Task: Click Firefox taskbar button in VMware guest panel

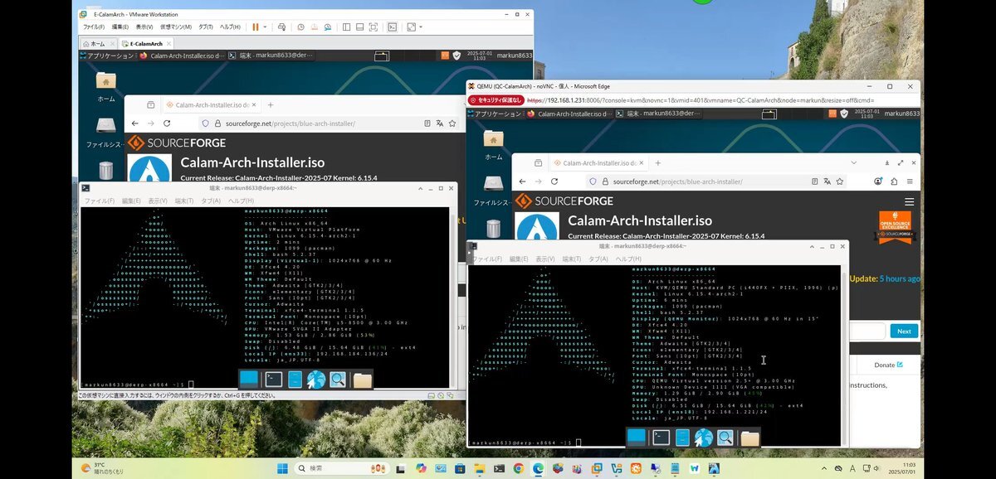Action: coord(181,56)
